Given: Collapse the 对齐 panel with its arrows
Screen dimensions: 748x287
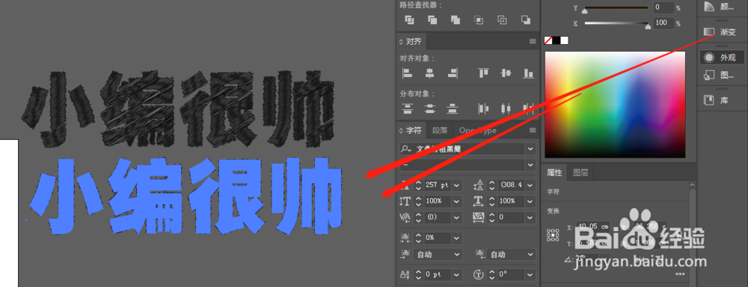Looking at the screenshot, I should point(401,42).
